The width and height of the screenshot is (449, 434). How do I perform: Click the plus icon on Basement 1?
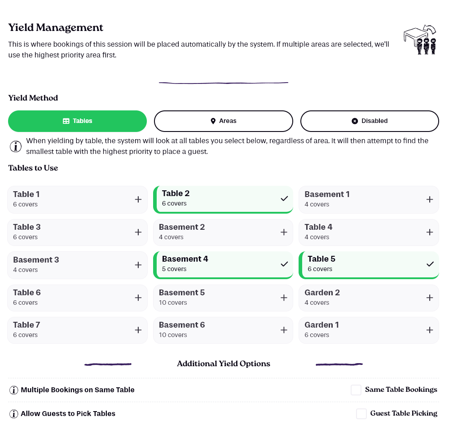click(x=430, y=200)
